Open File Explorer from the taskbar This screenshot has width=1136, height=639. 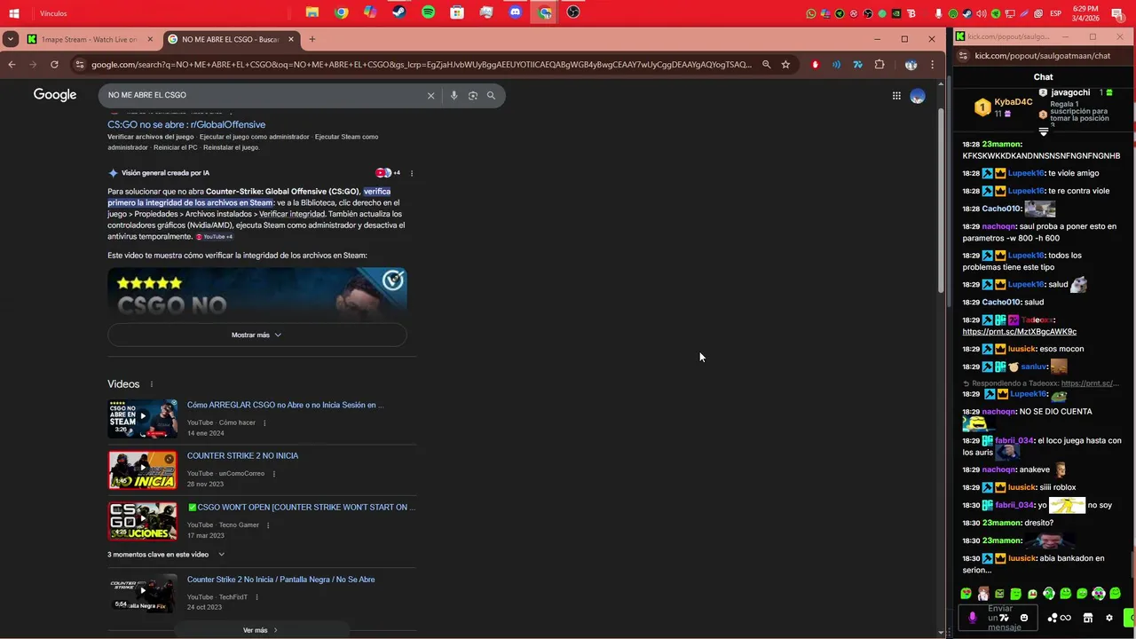click(312, 12)
